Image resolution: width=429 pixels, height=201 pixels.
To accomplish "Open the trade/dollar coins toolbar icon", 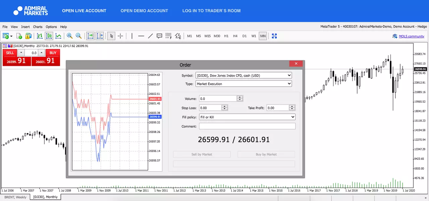I will (28, 36).
